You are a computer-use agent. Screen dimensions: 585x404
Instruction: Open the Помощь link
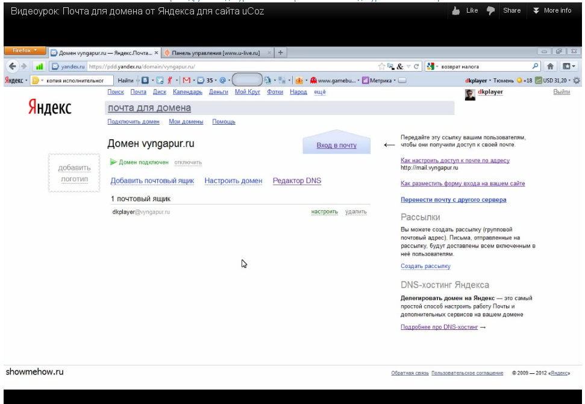(x=224, y=122)
